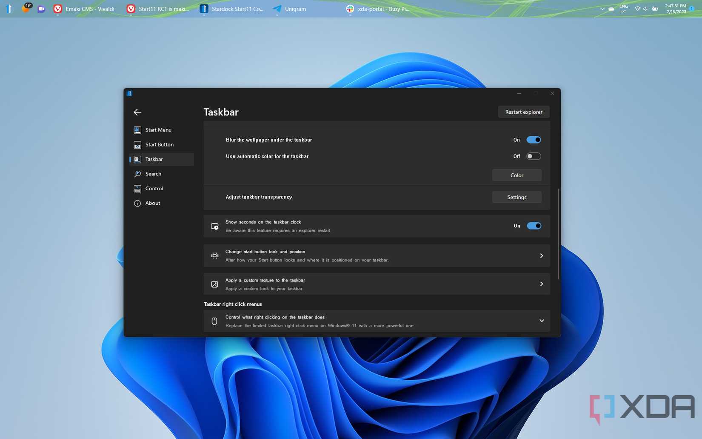Disable blur the wallpaper under the taskbar
Viewport: 702px width, 439px height.
point(534,140)
